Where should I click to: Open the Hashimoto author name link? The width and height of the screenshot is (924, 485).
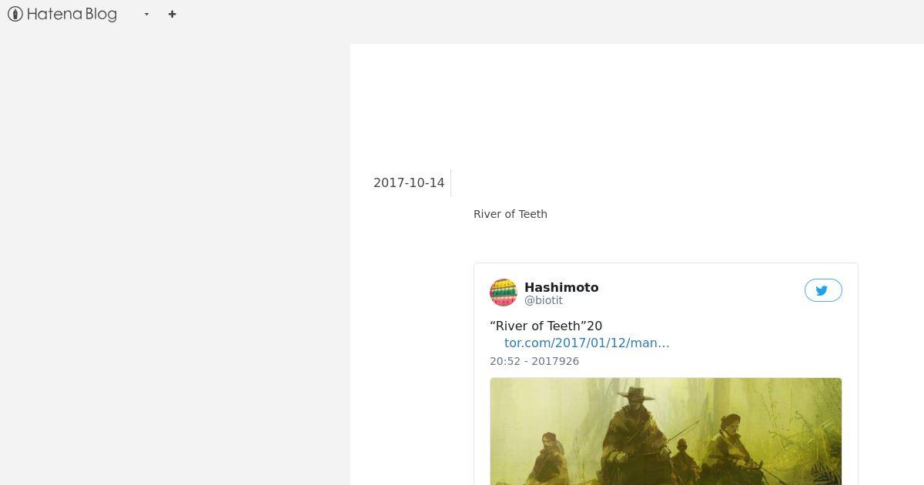(x=561, y=287)
